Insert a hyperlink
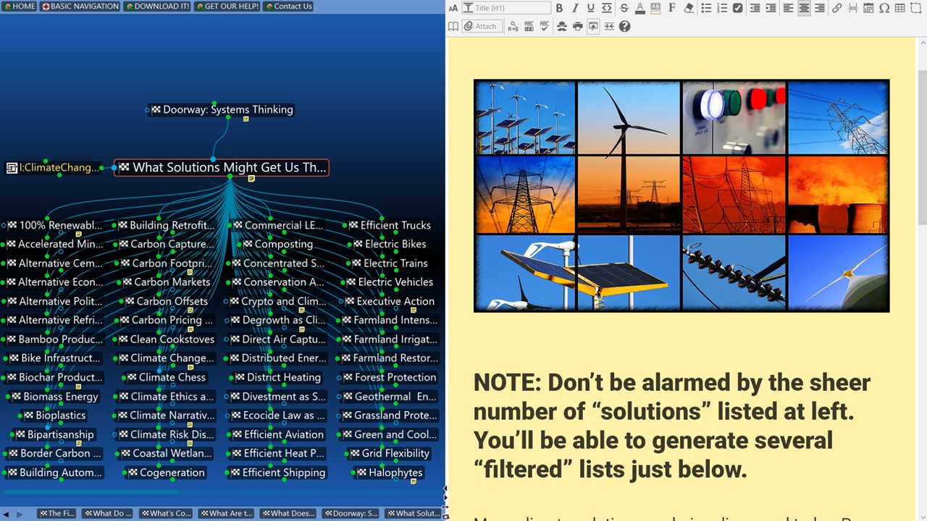927x521 pixels. pyautogui.click(x=837, y=9)
